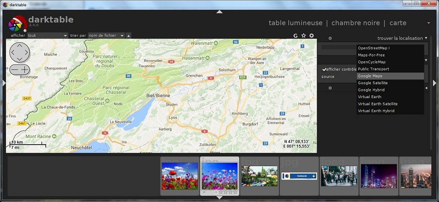Zoom out the map with the minus button
Image resolution: width=439 pixels, height=202 pixels.
click(x=14, y=69)
